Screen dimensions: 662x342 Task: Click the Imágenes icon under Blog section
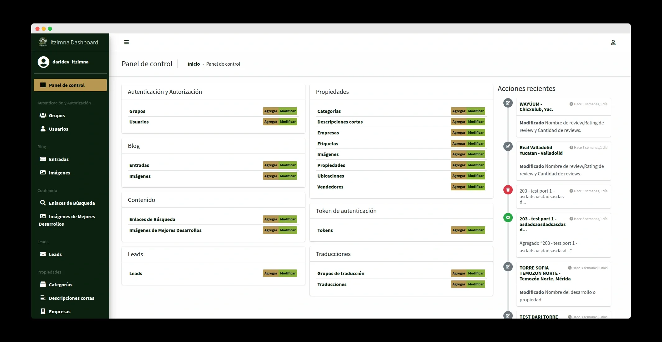click(43, 173)
